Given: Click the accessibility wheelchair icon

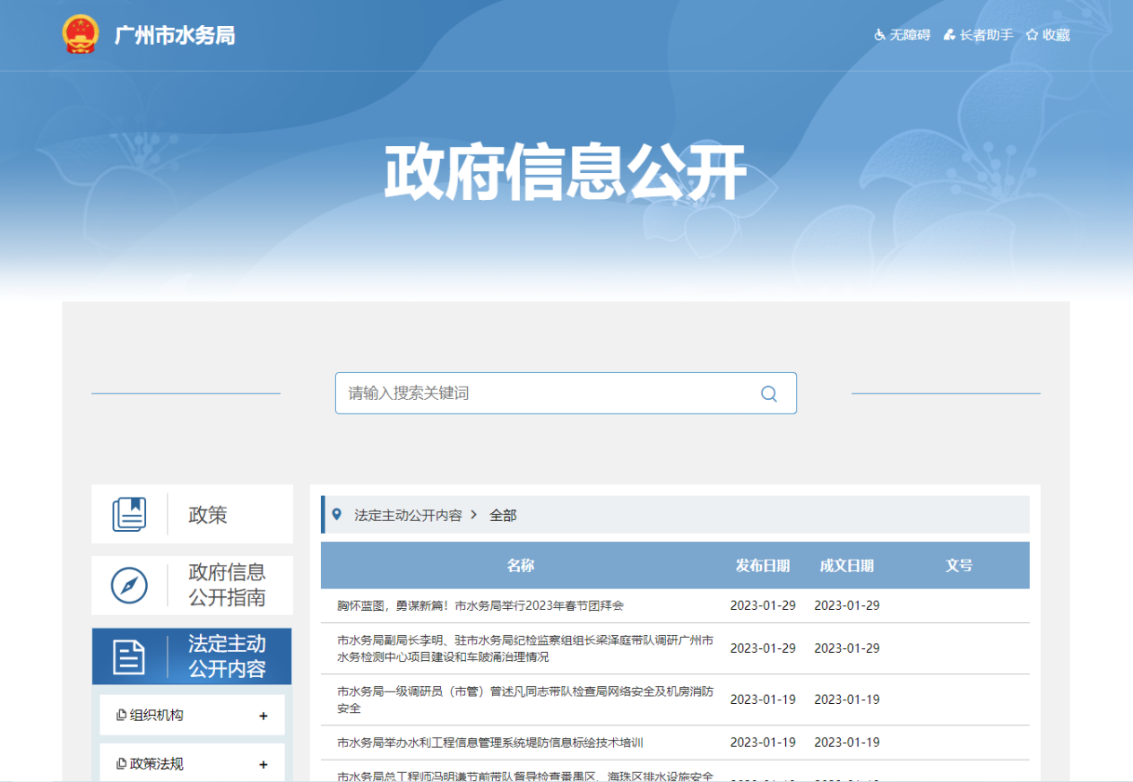Looking at the screenshot, I should tap(880, 35).
